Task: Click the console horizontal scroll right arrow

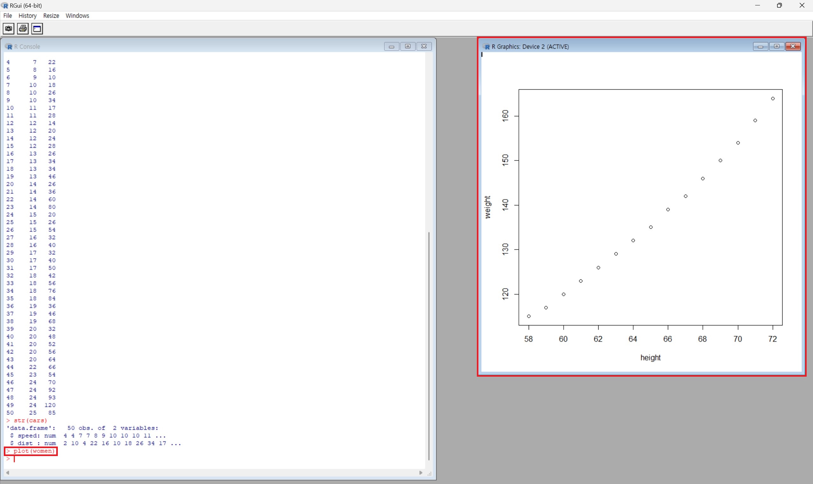Action: click(421, 473)
